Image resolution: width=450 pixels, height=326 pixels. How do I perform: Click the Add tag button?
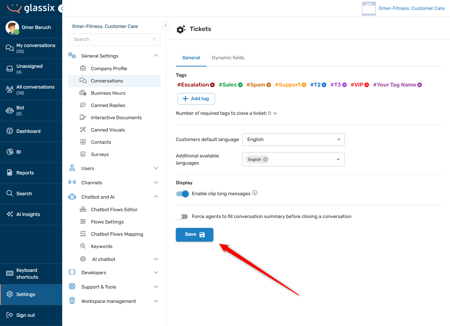click(196, 99)
